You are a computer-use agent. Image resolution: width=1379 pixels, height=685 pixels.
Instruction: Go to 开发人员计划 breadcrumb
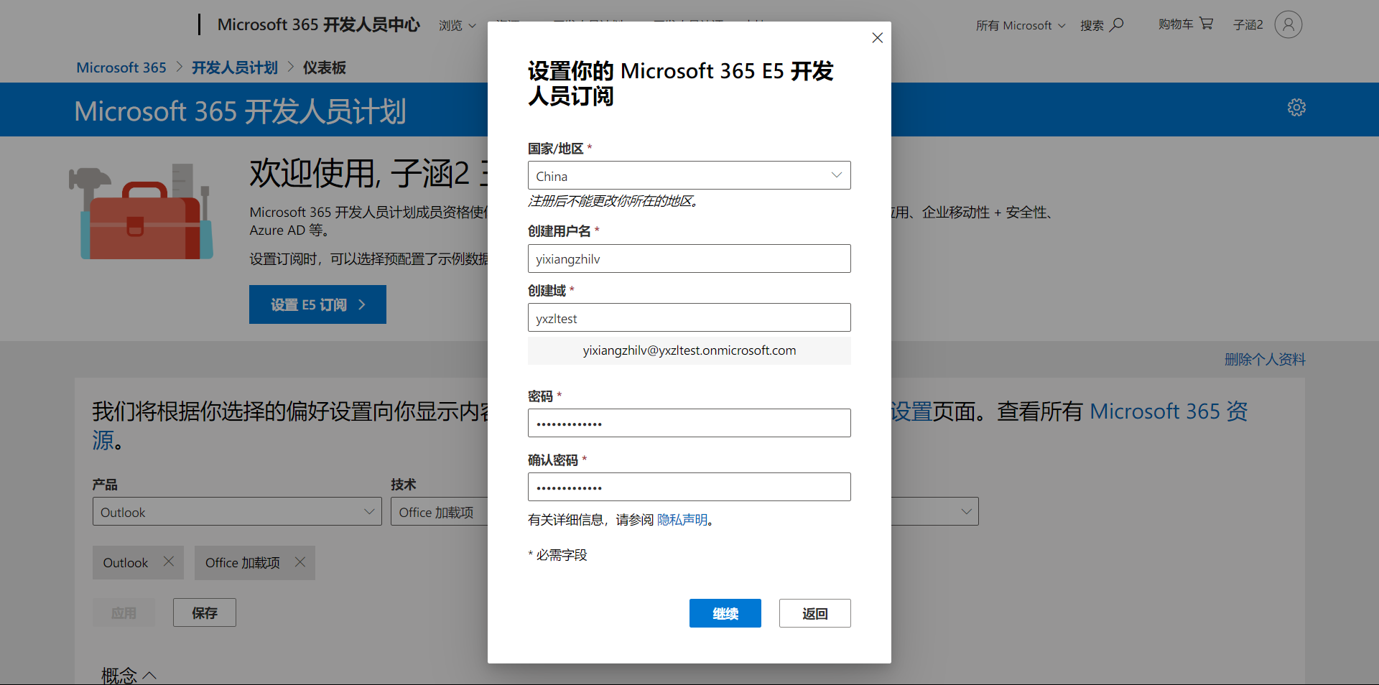tap(234, 67)
